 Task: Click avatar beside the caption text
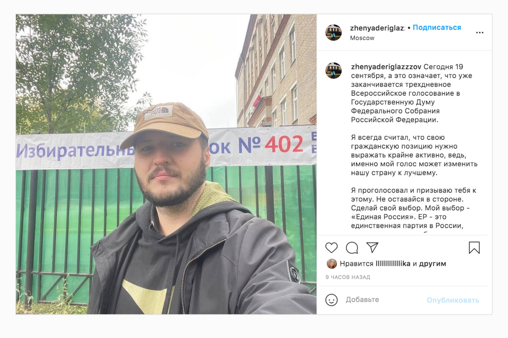click(x=334, y=70)
